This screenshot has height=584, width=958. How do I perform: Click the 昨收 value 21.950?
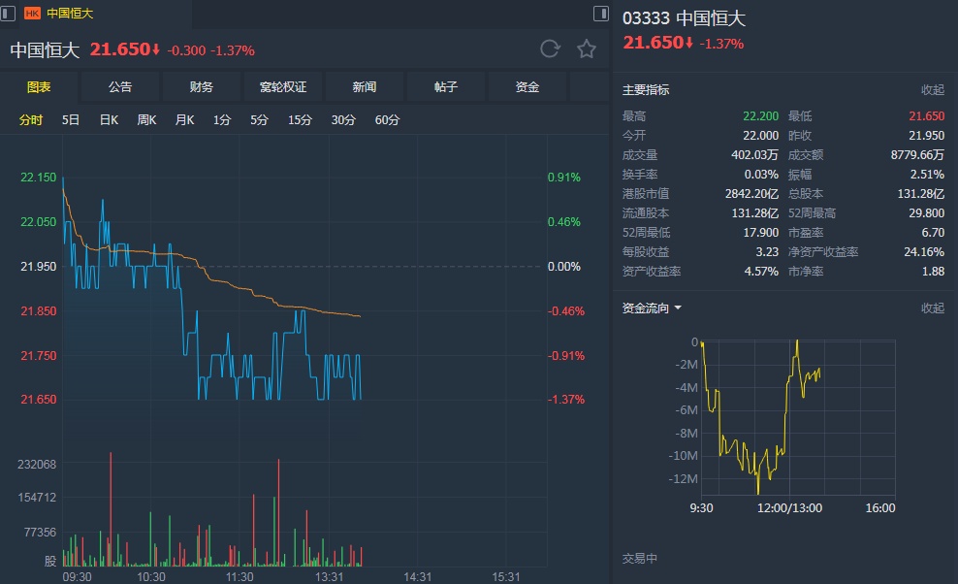926,135
